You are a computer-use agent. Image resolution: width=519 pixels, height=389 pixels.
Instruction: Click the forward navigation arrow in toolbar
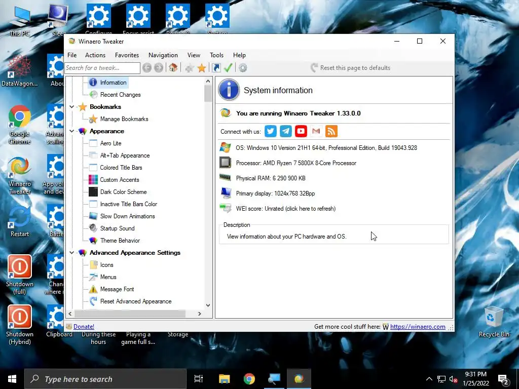pyautogui.click(x=159, y=68)
